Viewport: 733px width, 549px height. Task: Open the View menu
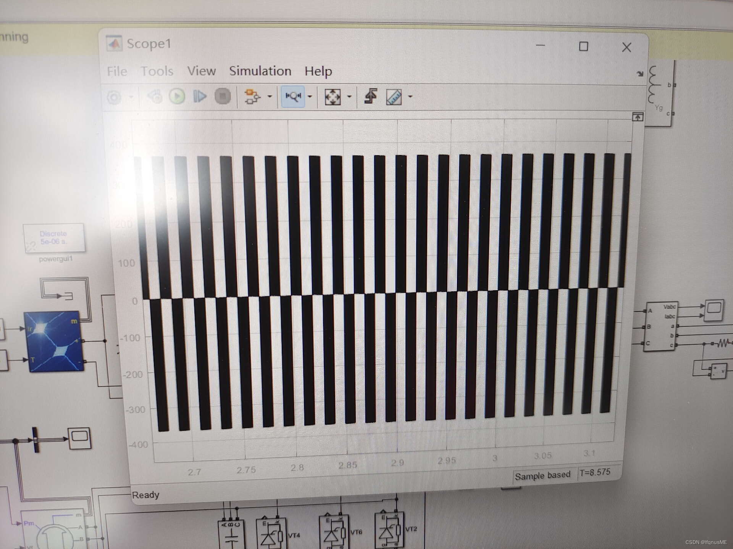pos(201,71)
